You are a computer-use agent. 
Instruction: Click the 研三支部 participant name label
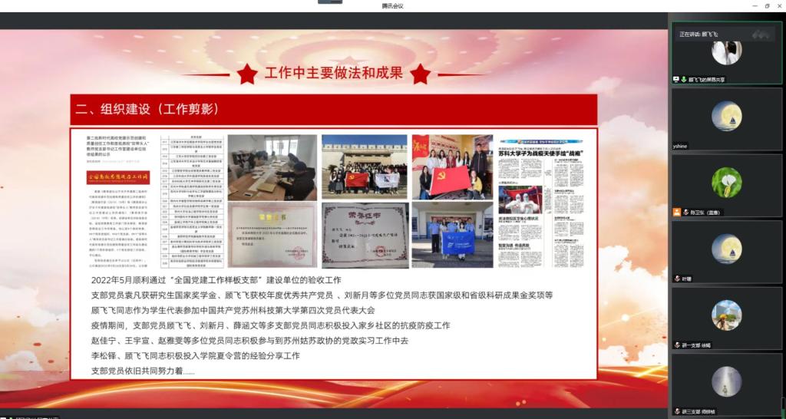point(698,411)
